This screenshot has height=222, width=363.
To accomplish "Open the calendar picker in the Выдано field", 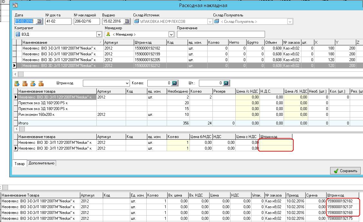I will click(x=127, y=22).
